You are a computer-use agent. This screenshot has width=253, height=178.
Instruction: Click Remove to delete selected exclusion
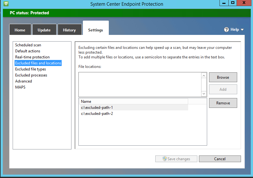(x=223, y=103)
